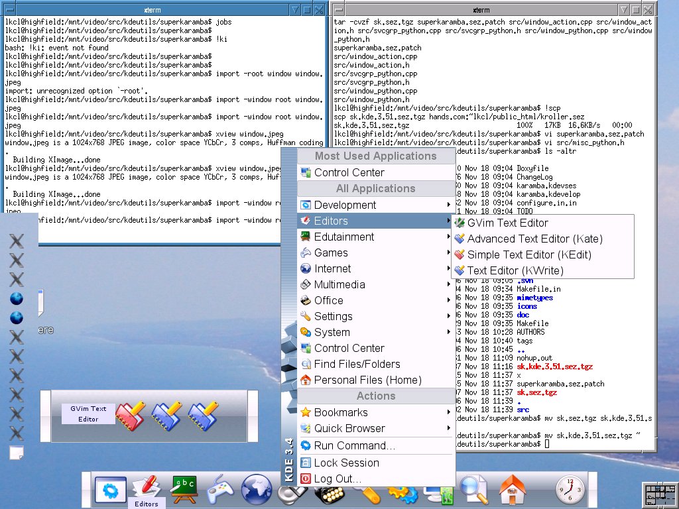679x509 pixels.
Task: Launch Text Editor (KWrite) from the submenu
Action: coord(543,271)
